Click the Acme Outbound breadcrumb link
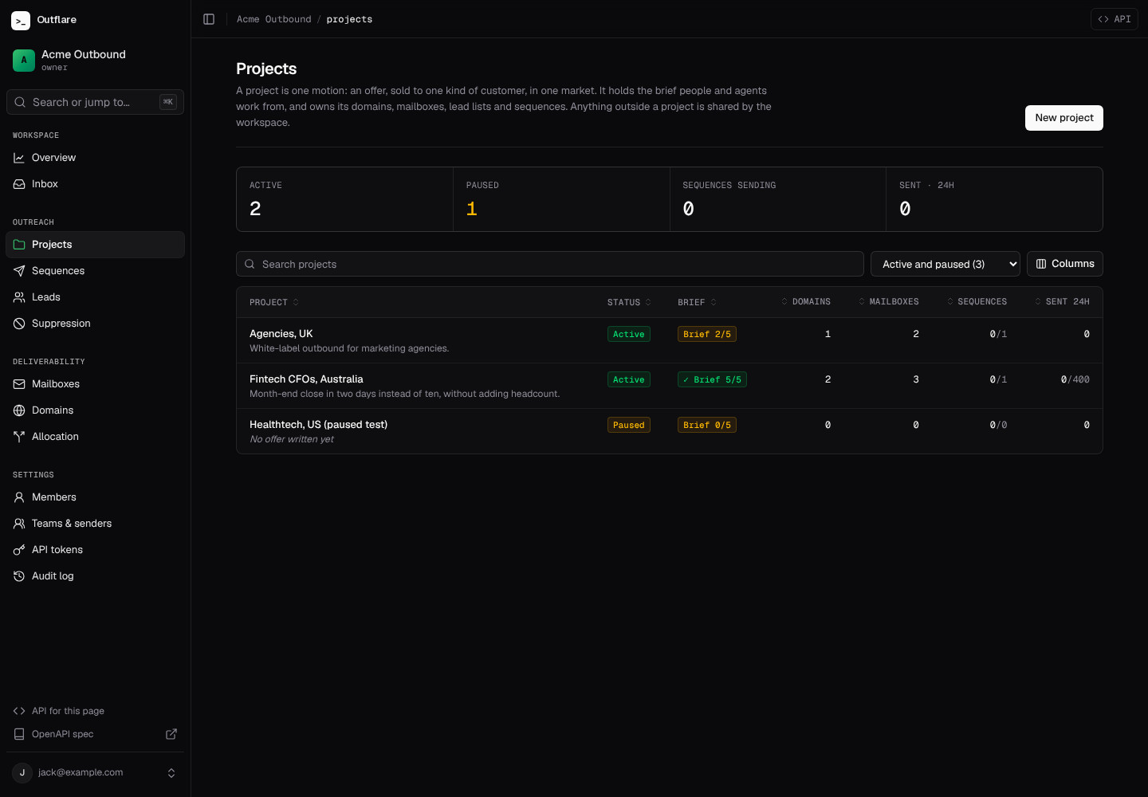The width and height of the screenshot is (1148, 797). [274, 19]
